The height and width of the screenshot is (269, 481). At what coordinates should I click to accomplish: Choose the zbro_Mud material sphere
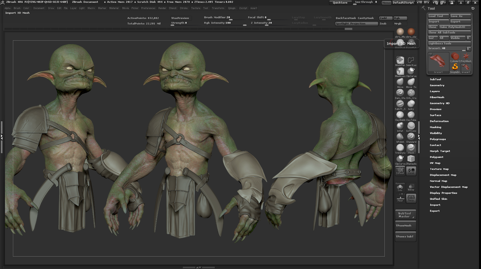pos(400,32)
